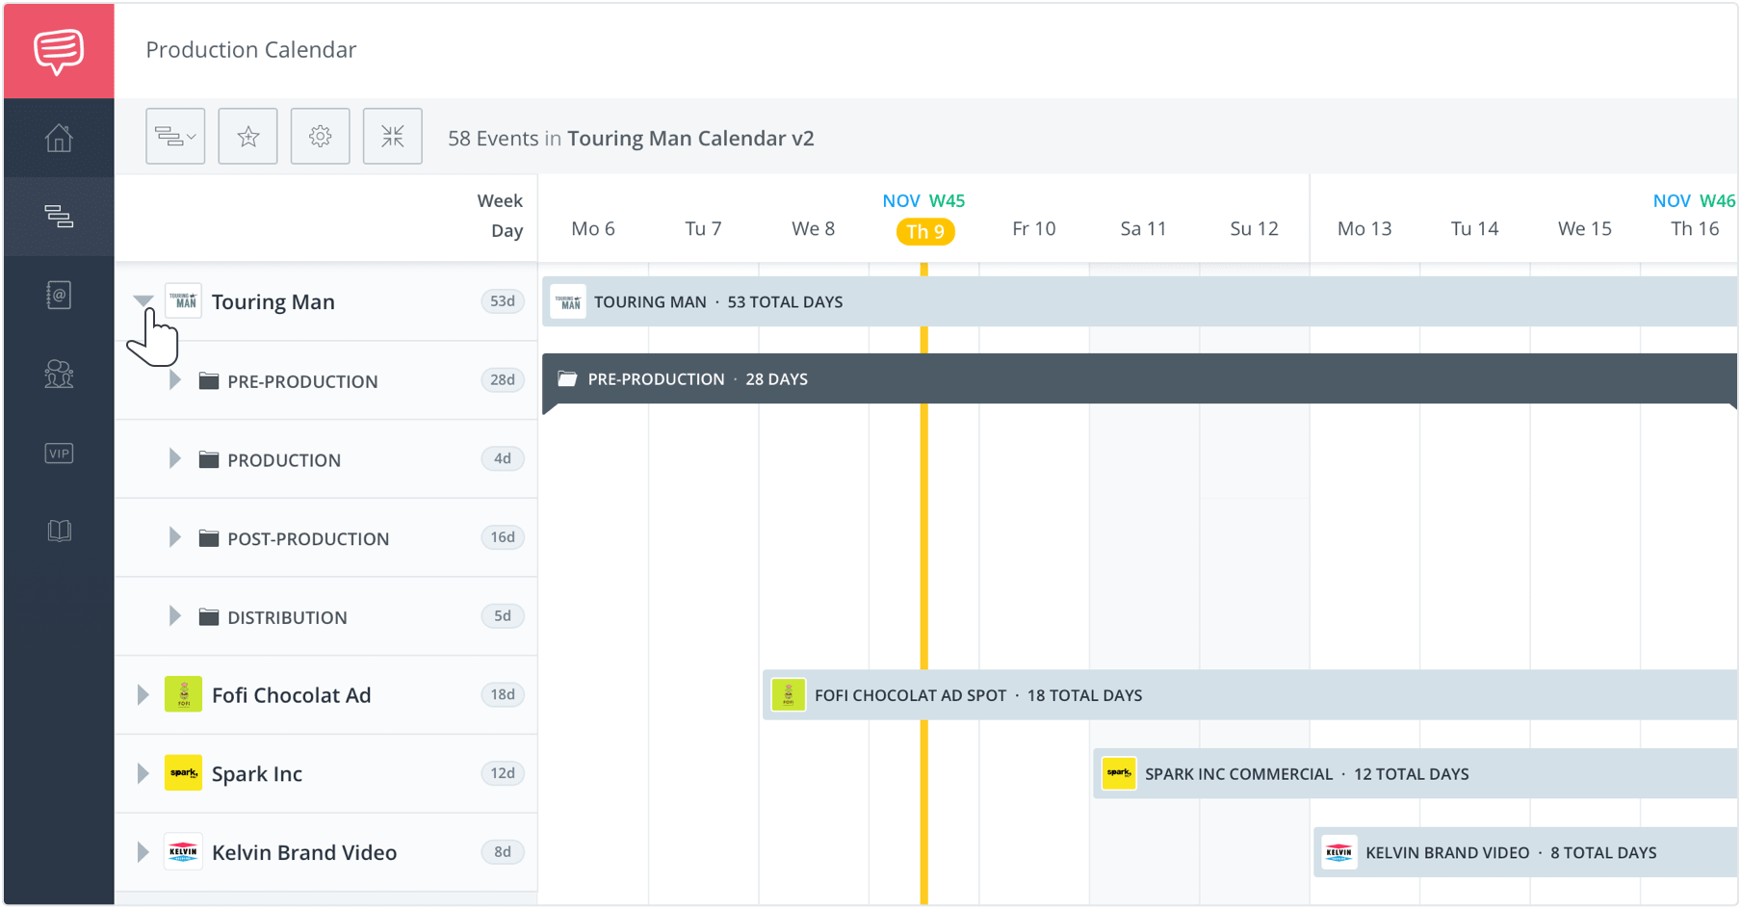Viewport: 1741px width, 909px height.
Task: Click the star favorites toolbar button
Action: click(x=248, y=137)
